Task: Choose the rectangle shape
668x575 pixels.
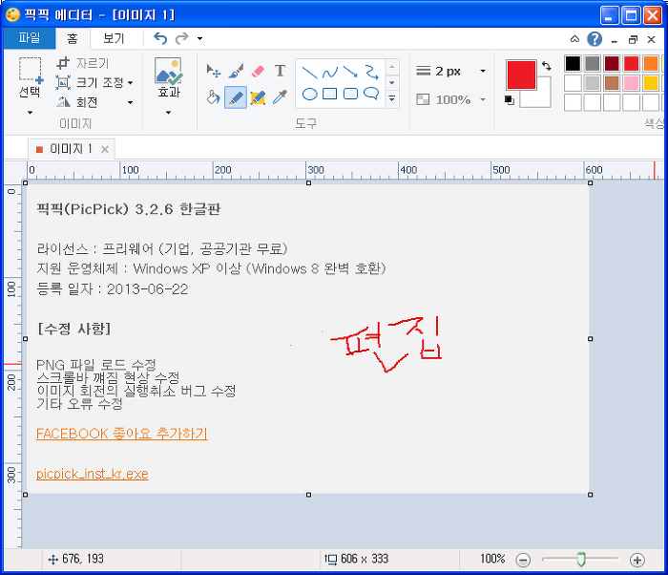Action: (330, 94)
